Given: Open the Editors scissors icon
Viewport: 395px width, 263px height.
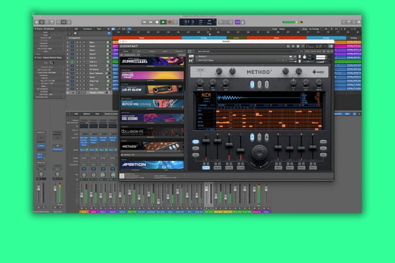Looking at the screenshot, I should click(x=69, y=22).
